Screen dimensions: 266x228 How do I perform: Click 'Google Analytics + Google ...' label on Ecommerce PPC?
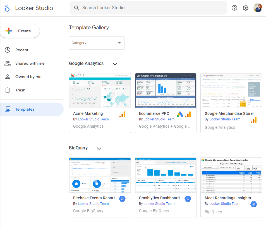coord(165,126)
